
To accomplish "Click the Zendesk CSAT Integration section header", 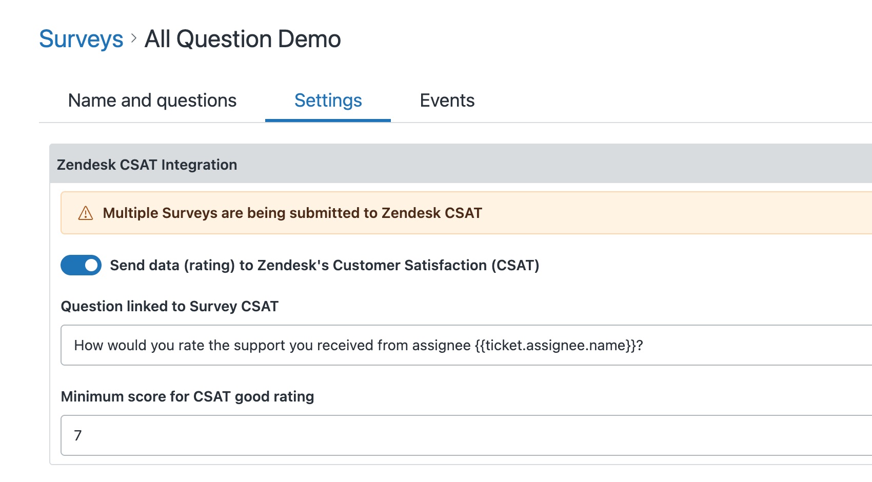I will pyautogui.click(x=461, y=164).
